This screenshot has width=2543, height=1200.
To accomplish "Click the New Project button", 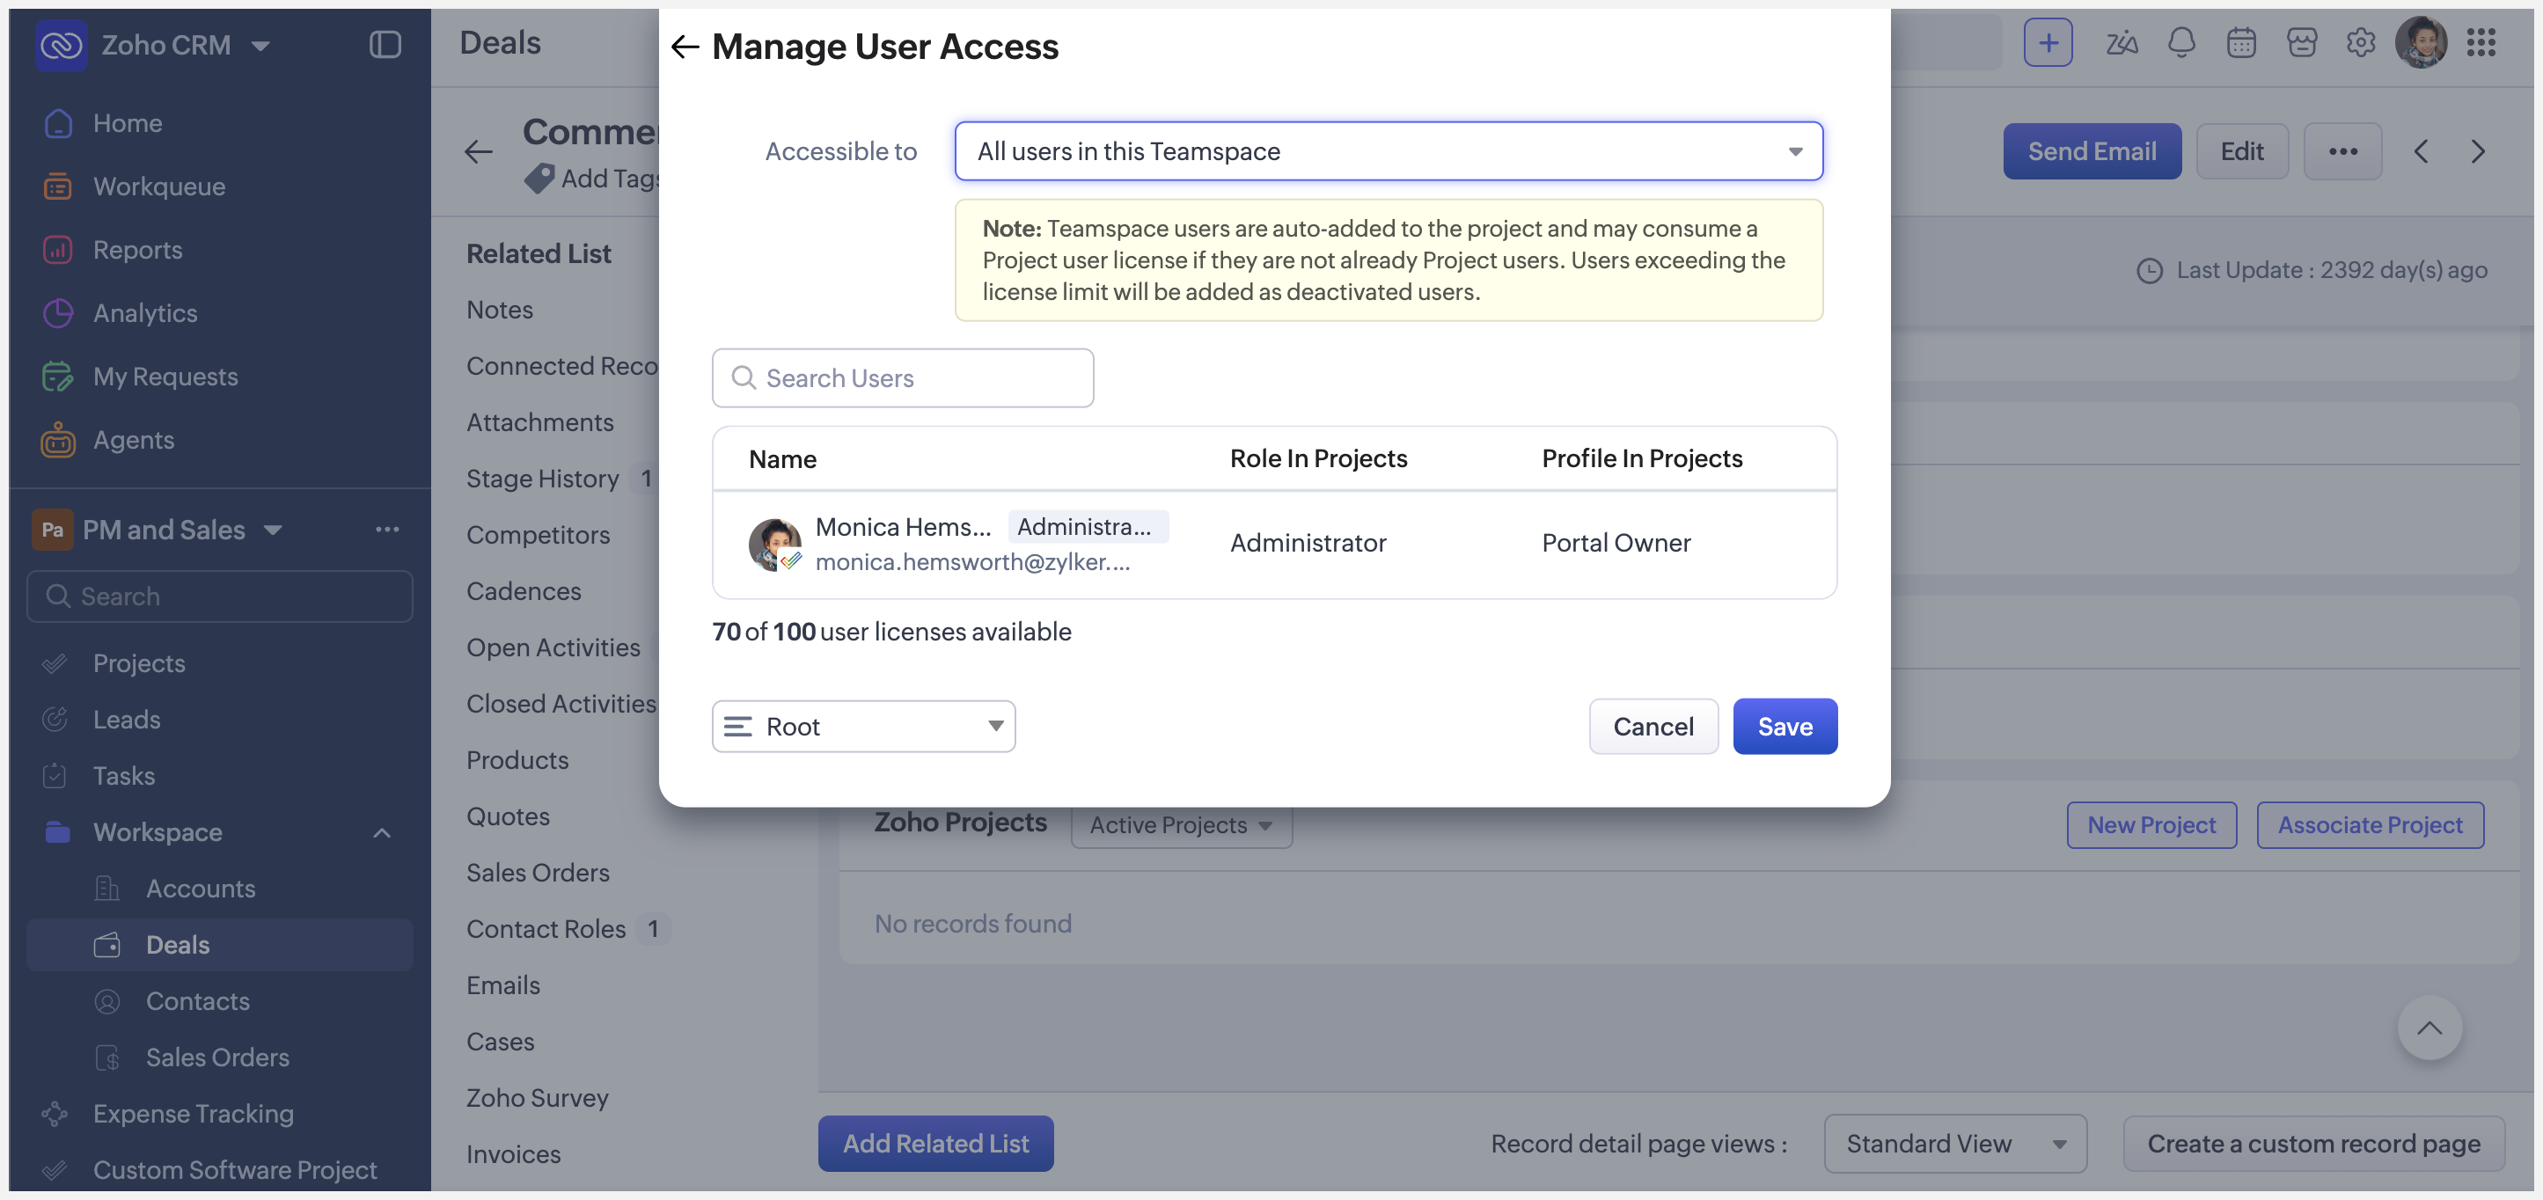I will [2151, 824].
